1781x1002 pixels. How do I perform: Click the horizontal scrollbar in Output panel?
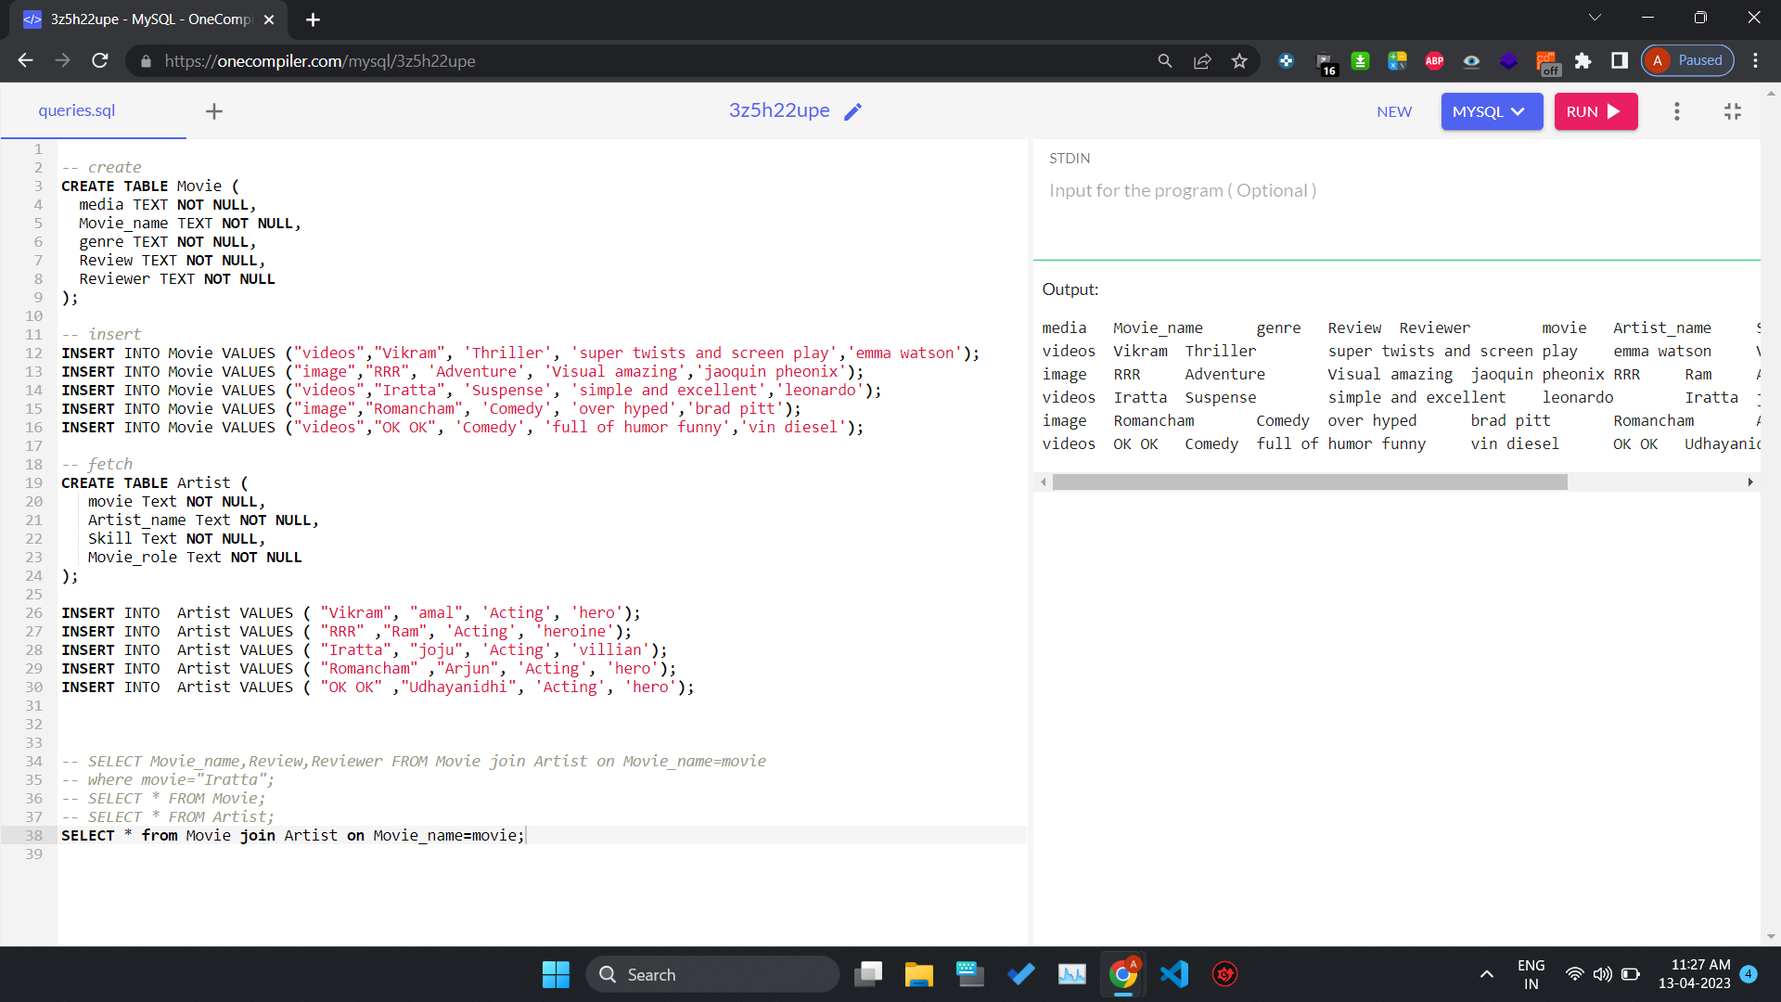pos(1309,482)
